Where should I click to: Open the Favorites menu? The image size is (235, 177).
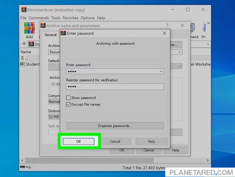pos(70,18)
